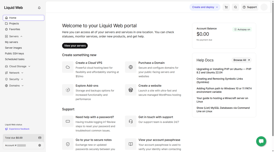Click the Liquid Web logo
This screenshot has width=274, height=152.
click(13, 8)
